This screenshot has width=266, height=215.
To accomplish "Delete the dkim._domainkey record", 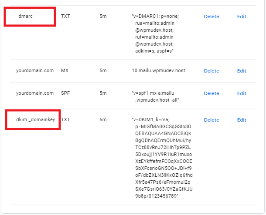I will tap(211, 120).
